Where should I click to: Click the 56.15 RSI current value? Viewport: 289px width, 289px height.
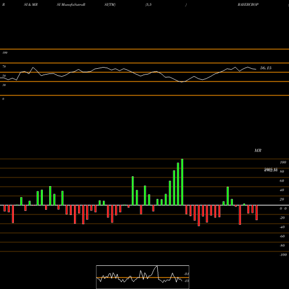coord(266,68)
